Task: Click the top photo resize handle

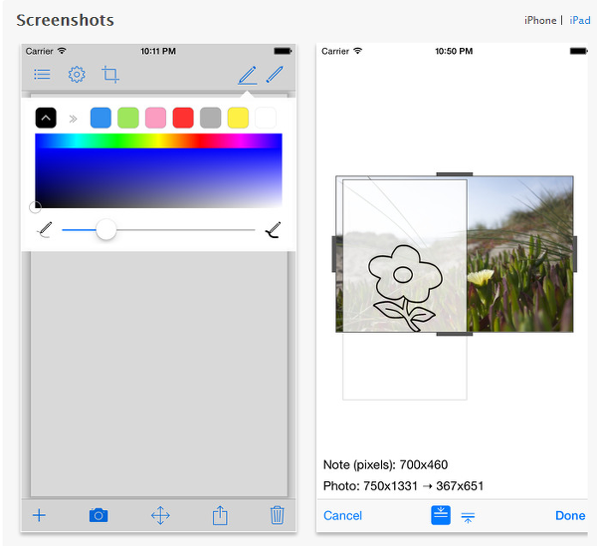Action: tap(455, 174)
